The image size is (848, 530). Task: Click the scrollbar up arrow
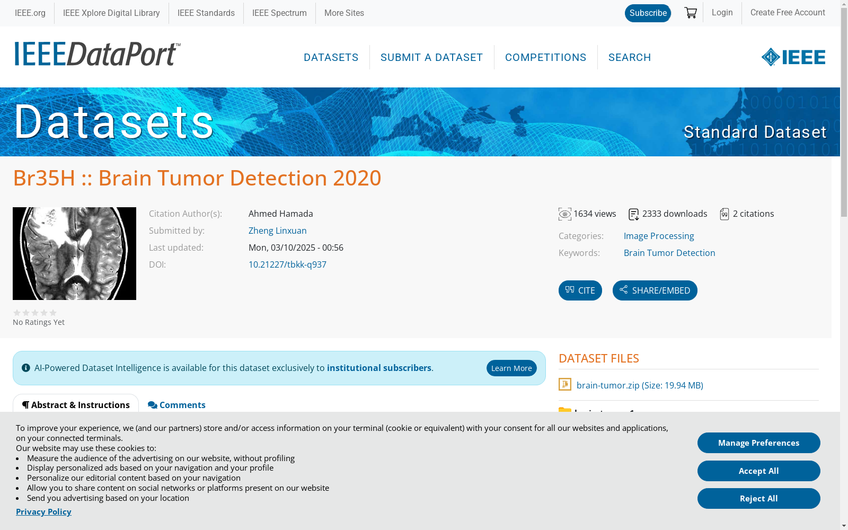click(x=844, y=4)
